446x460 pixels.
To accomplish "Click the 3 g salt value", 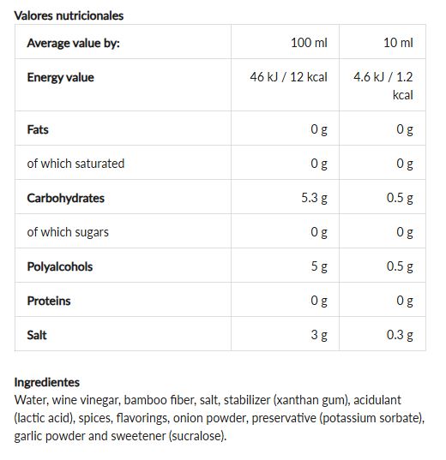I will (x=319, y=335).
